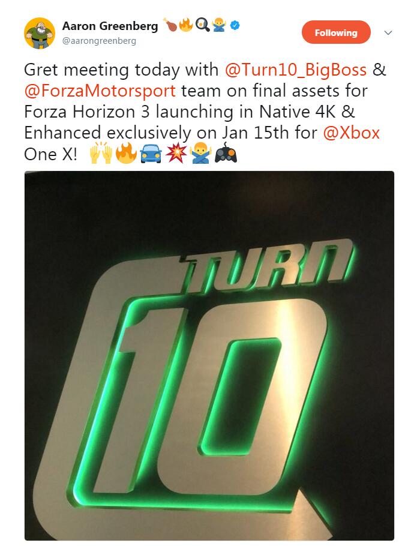The width and height of the screenshot is (417, 546).
Task: Click the blue car emoji in tweet
Action: 151,154
